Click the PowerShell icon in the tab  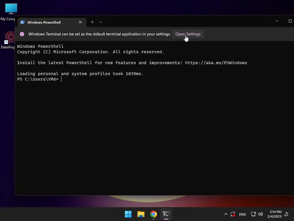pos(22,22)
